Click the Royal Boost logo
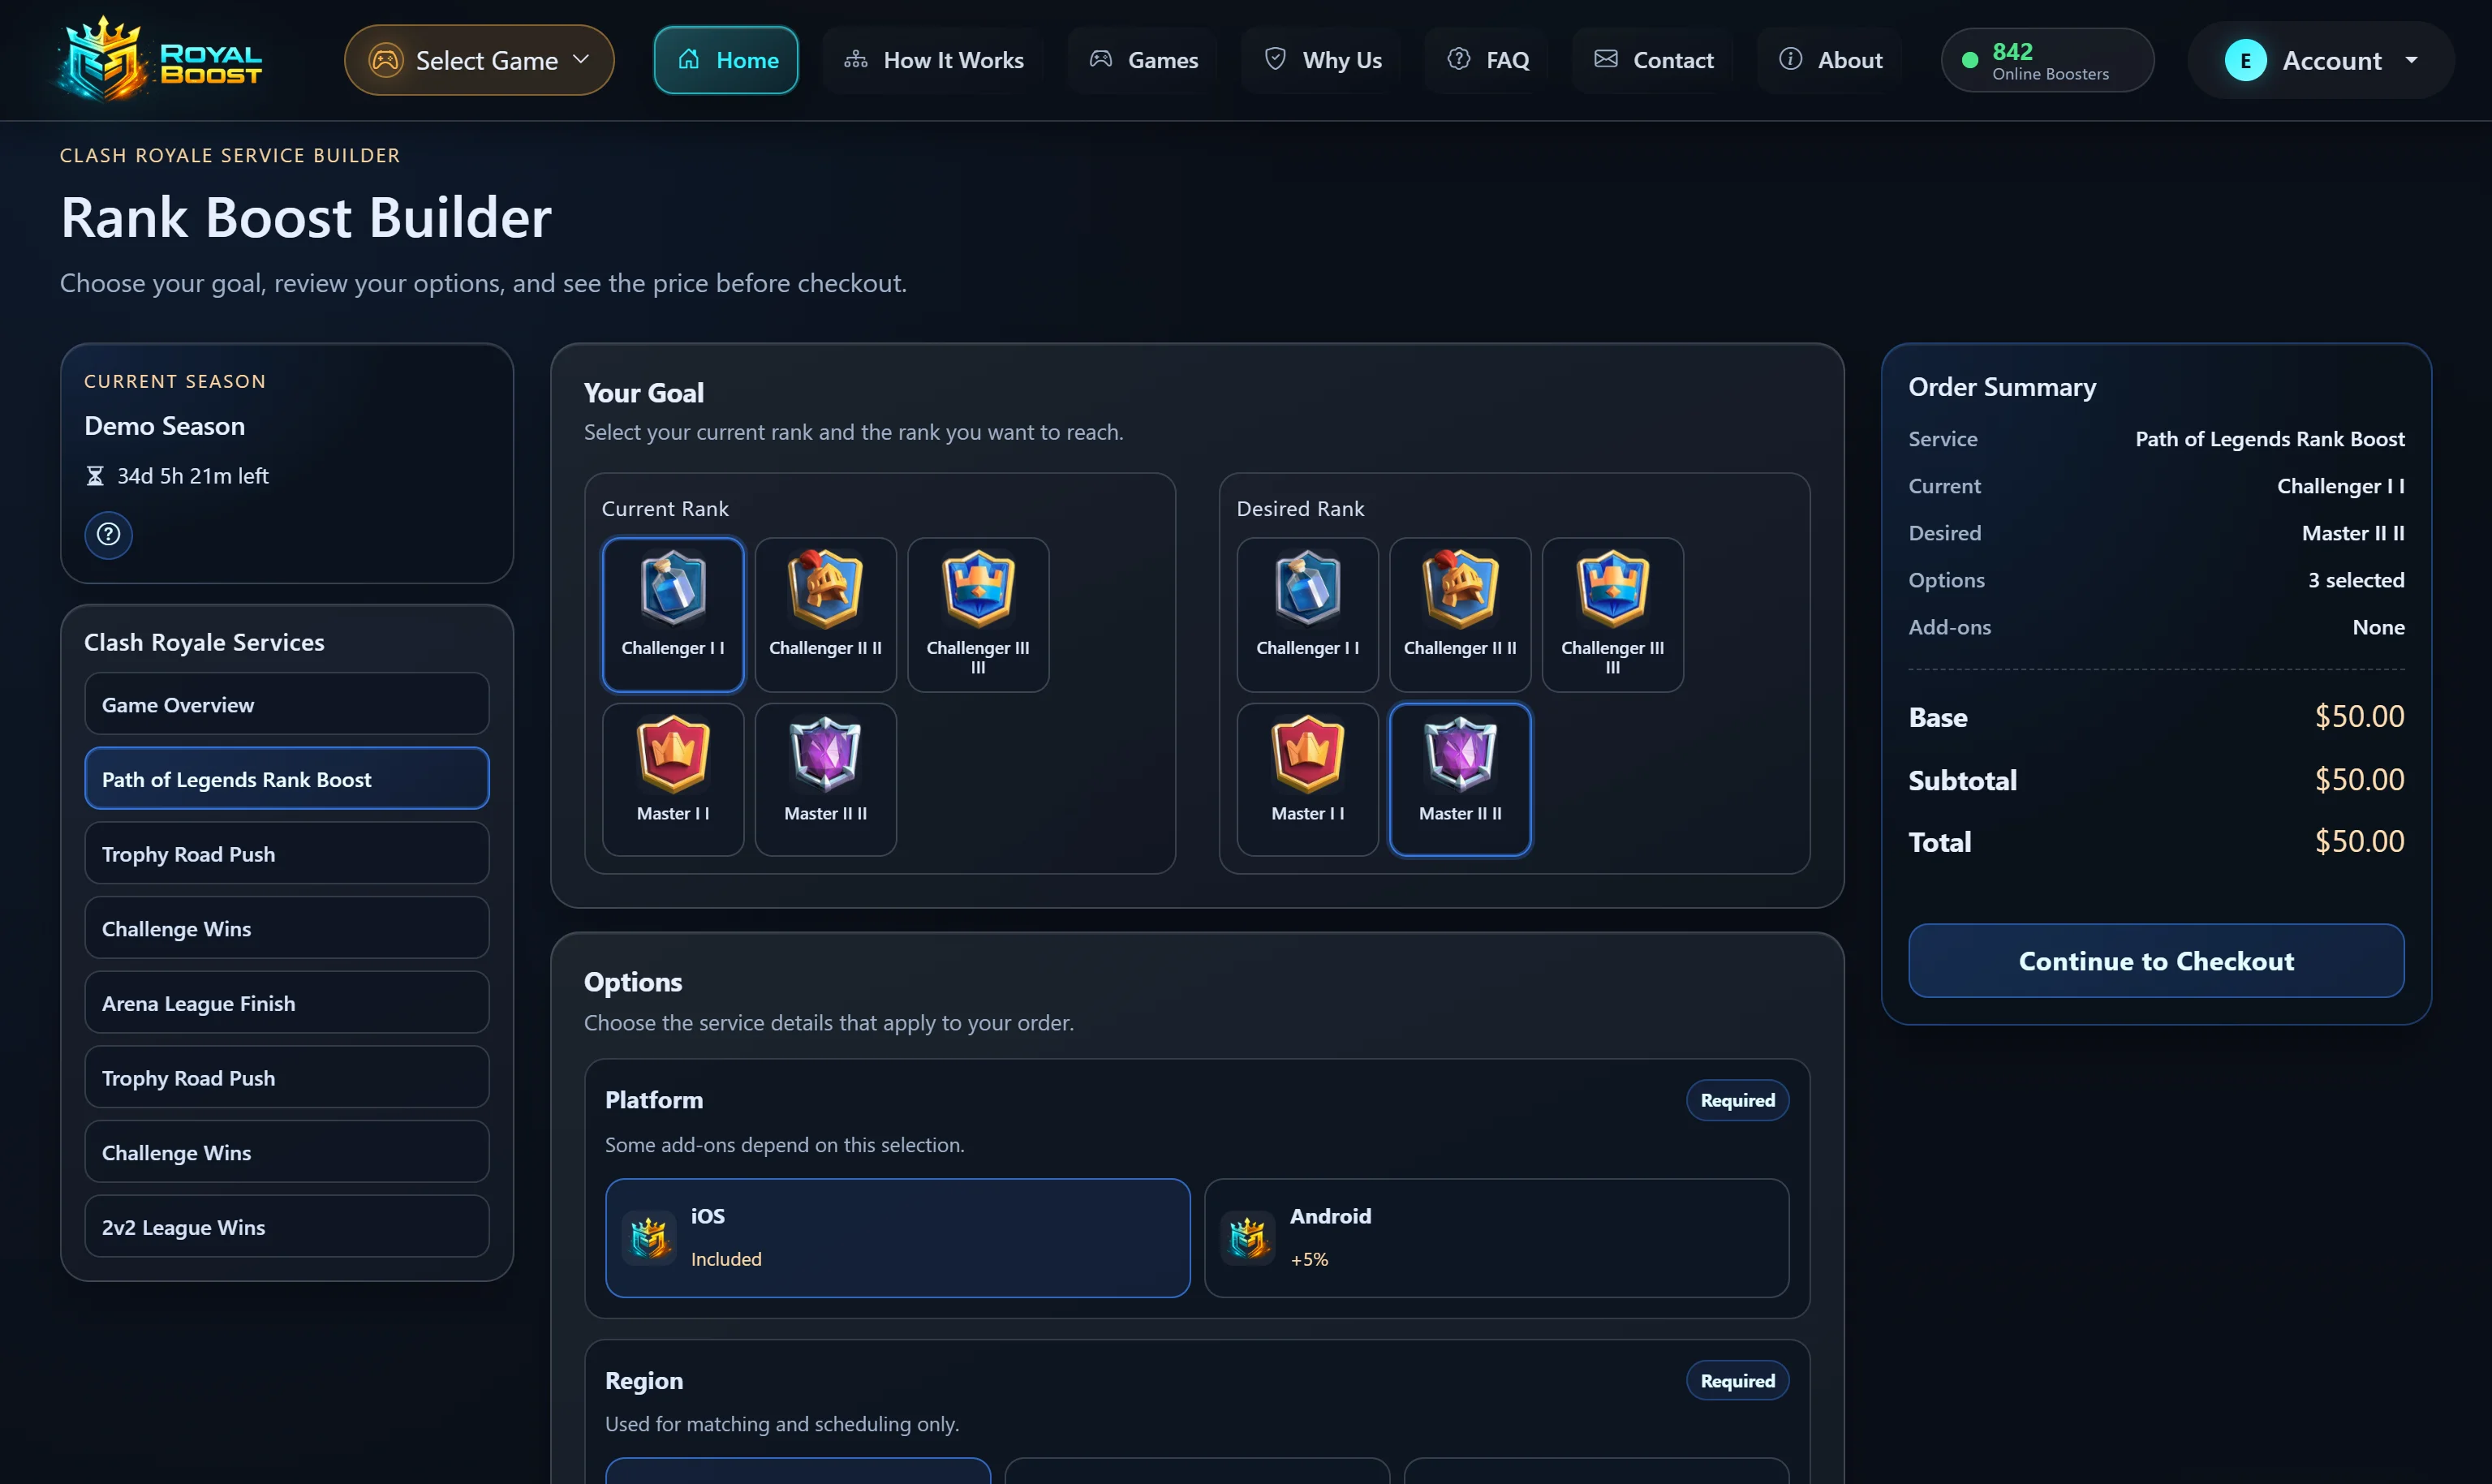 click(x=160, y=60)
